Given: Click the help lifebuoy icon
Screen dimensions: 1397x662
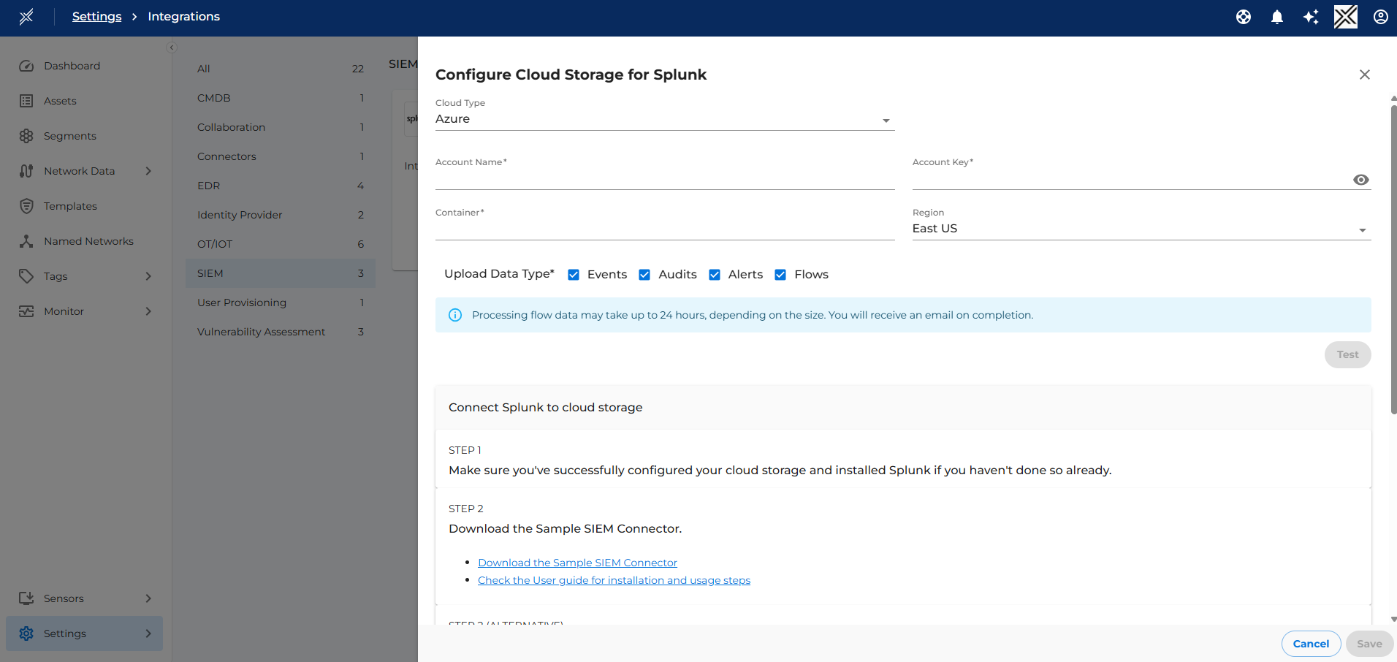Looking at the screenshot, I should (1243, 17).
